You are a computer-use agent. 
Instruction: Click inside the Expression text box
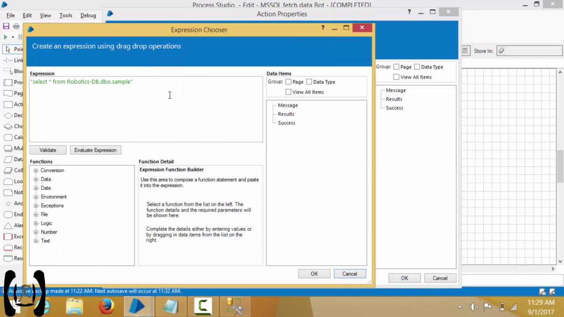(x=146, y=109)
